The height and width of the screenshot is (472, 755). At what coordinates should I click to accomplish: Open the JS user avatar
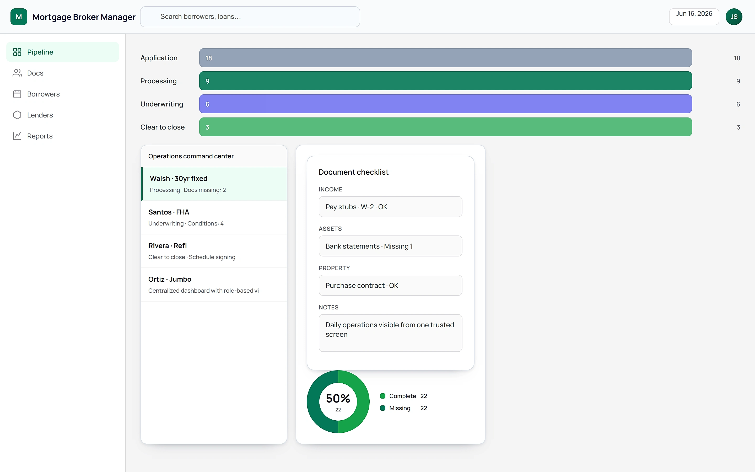[734, 17]
